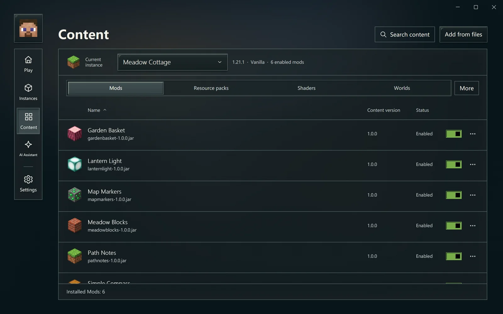503x314 pixels.
Task: Open Settings gear in sidebar
Action: click(28, 184)
